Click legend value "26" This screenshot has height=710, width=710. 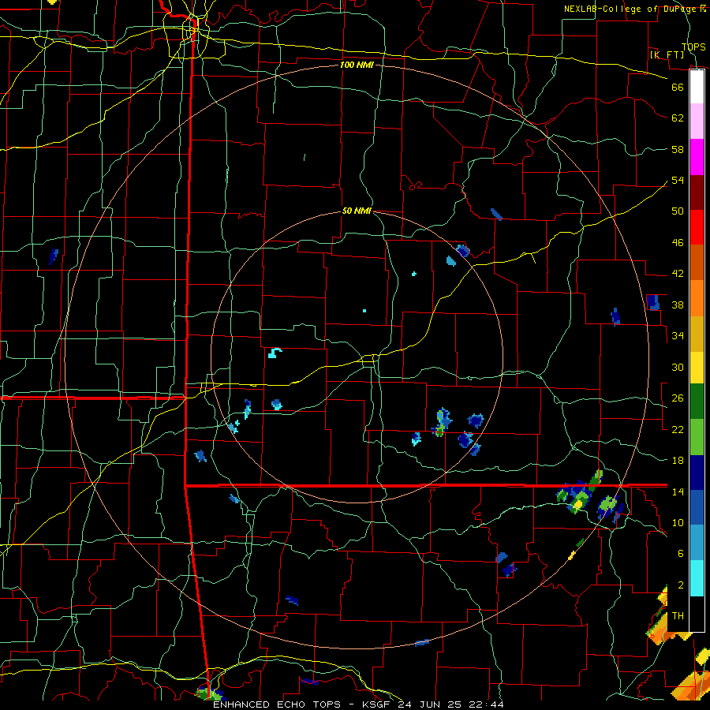click(x=678, y=398)
